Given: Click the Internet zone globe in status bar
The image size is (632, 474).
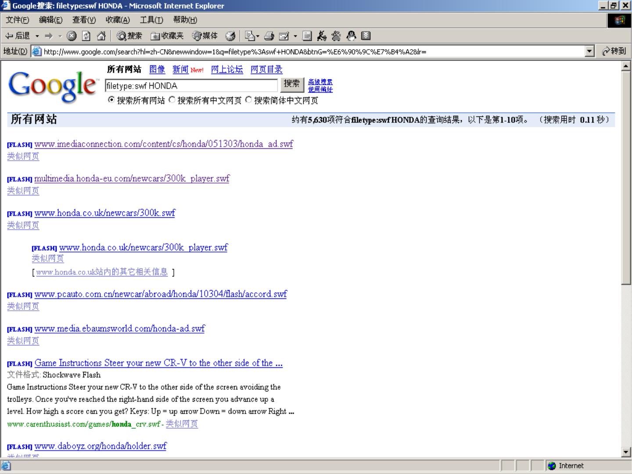Looking at the screenshot, I should click(552, 466).
